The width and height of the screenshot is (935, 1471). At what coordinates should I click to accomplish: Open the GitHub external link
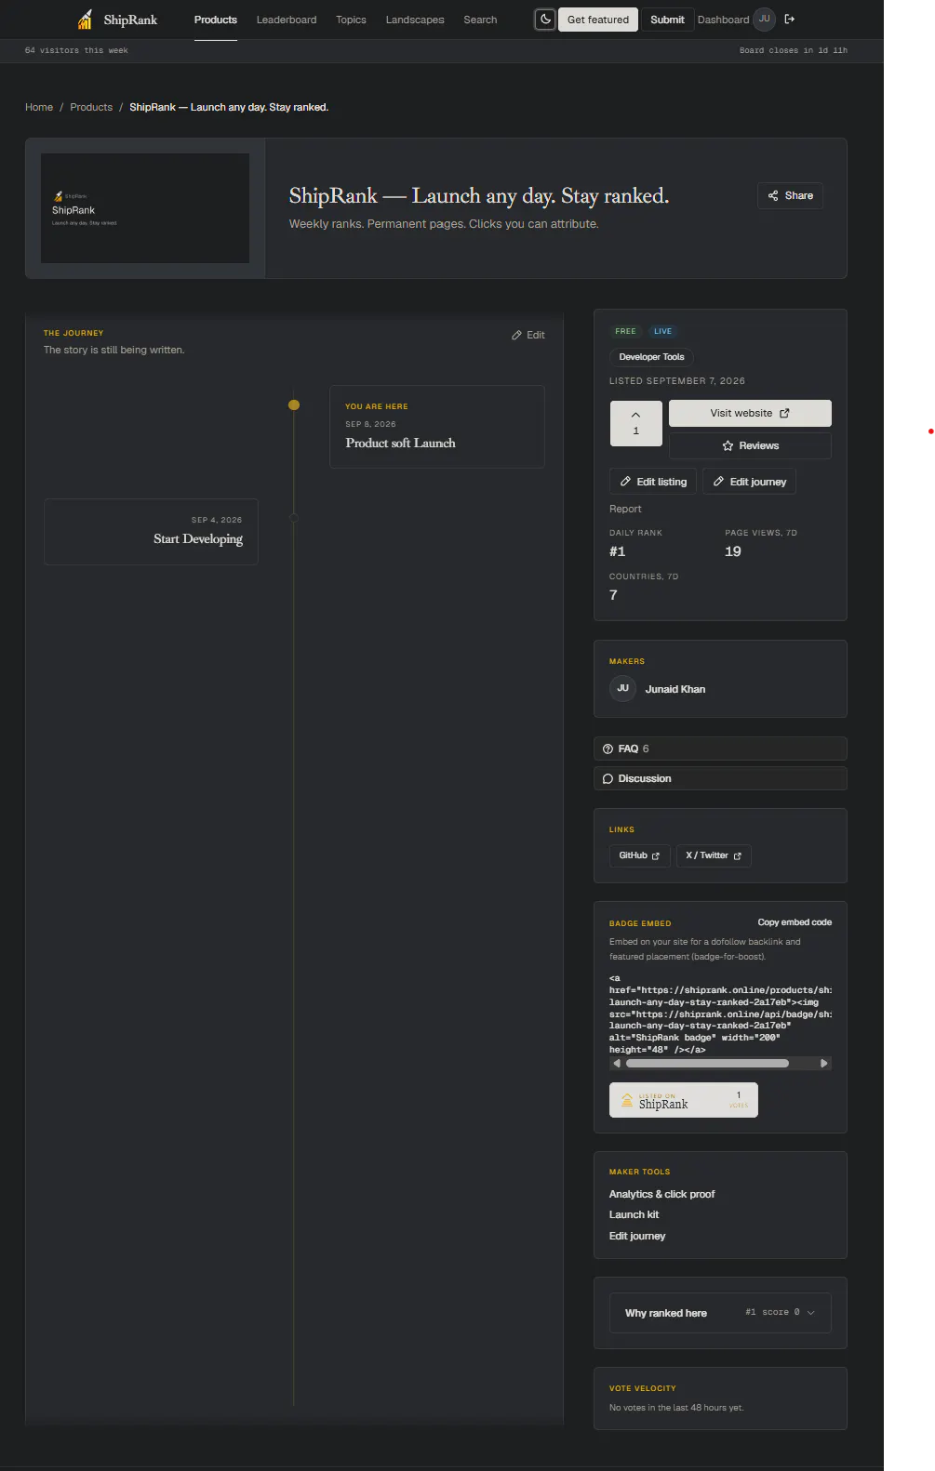tap(639, 855)
